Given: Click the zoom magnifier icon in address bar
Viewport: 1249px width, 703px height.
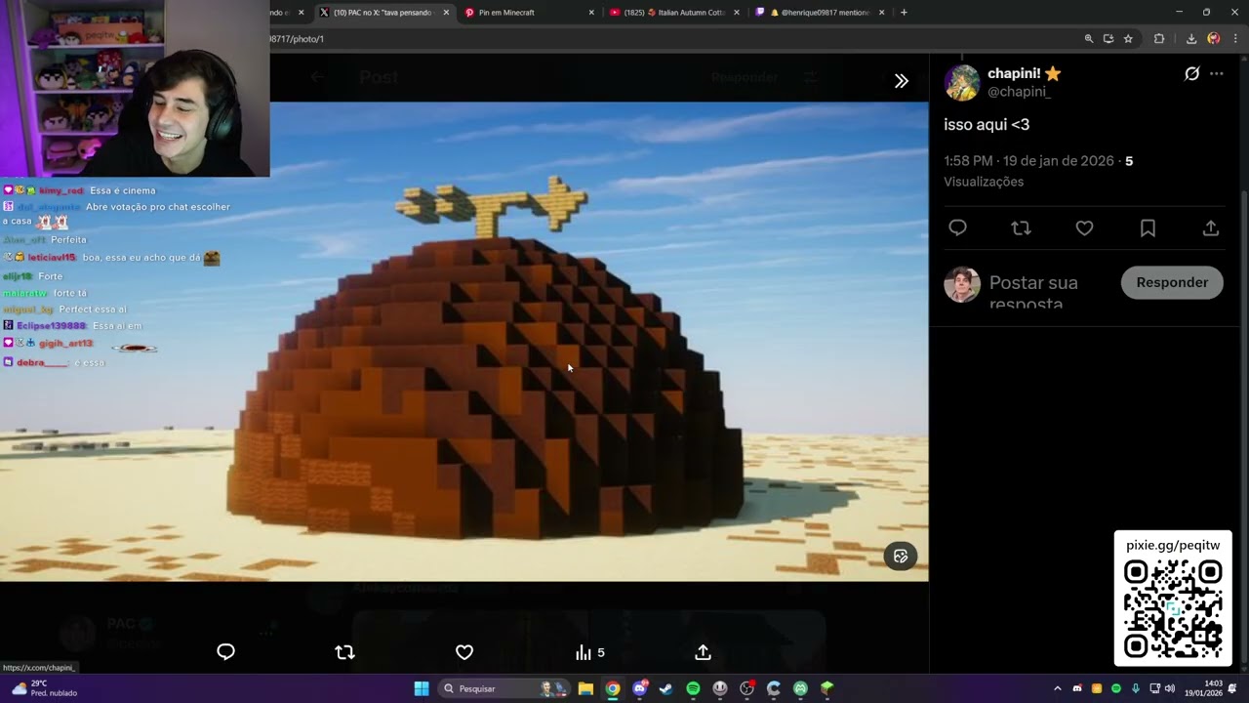Looking at the screenshot, I should [1089, 39].
